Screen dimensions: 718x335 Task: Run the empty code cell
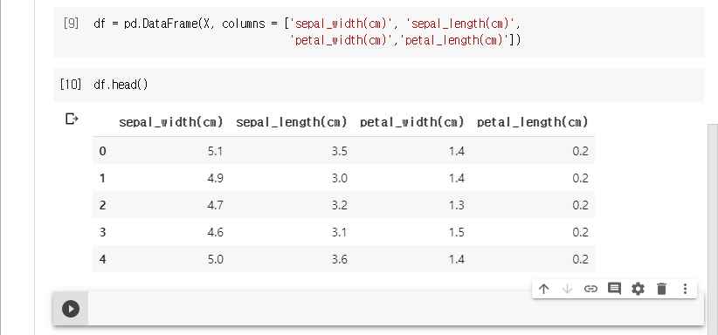point(71,309)
